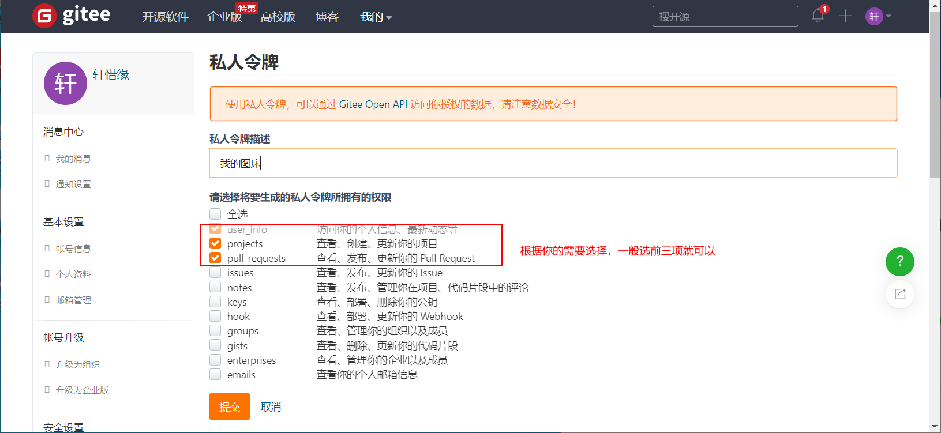Click the icon beside 我的消息
This screenshot has height=433, width=941.
[47, 158]
